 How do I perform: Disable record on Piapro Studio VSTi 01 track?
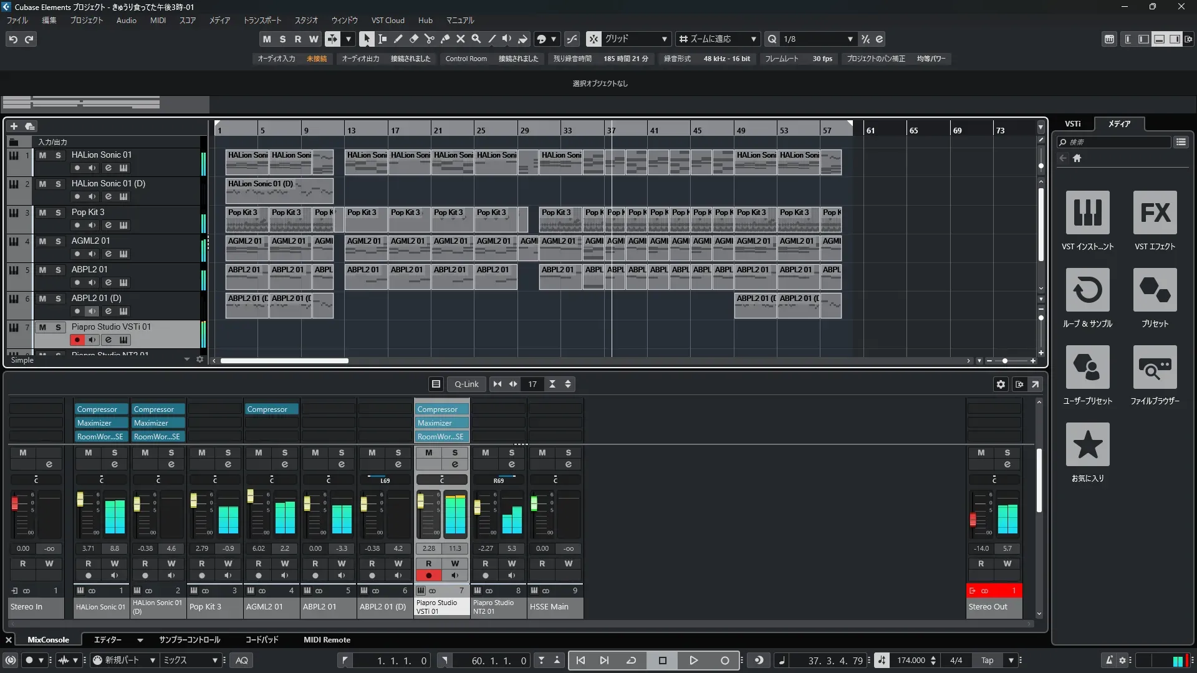[77, 340]
